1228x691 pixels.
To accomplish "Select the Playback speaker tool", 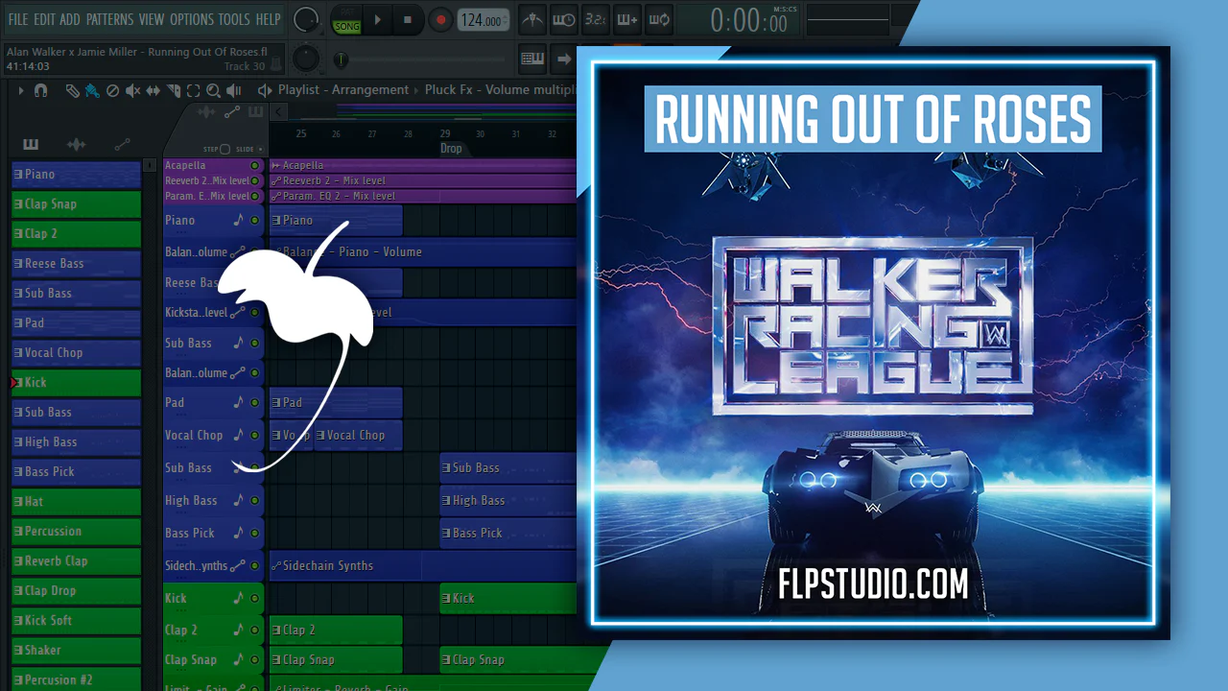I will 233,90.
